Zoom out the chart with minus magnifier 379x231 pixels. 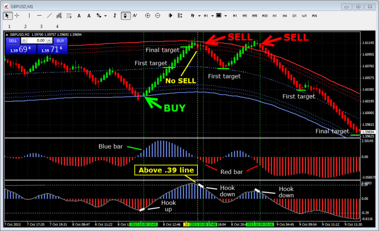(x=157, y=16)
